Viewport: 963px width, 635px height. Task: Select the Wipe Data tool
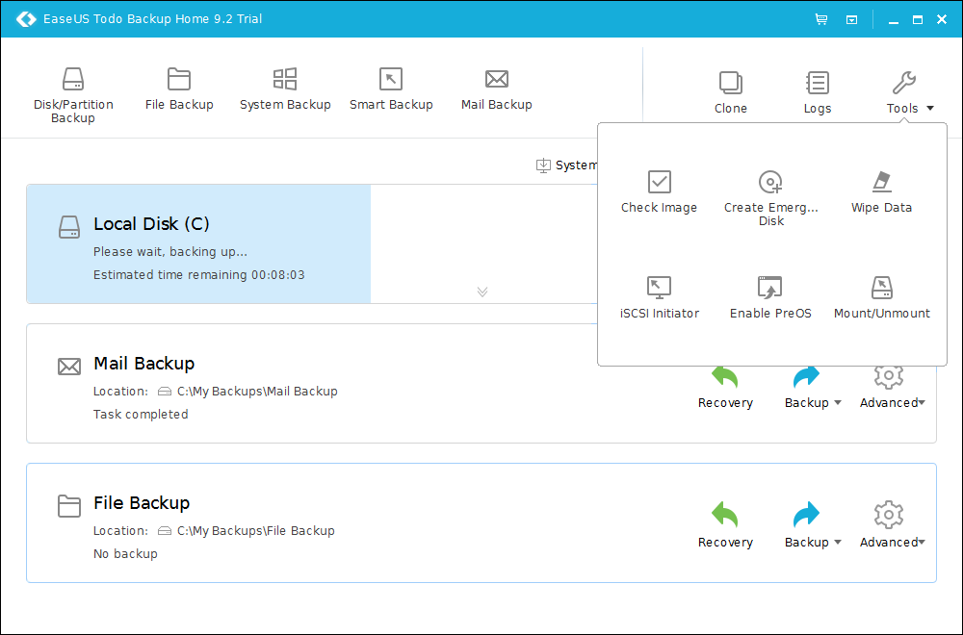881,192
